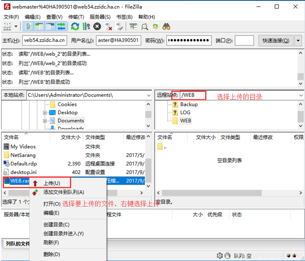This screenshot has height=261, width=305.
Task: Click the local tree scrollbar up arrow
Action: coord(148,104)
